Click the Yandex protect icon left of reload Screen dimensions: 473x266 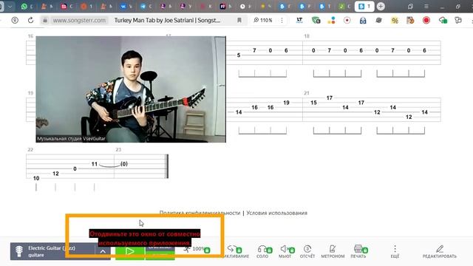(x=15, y=20)
